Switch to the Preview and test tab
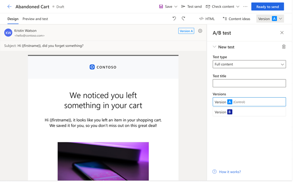The image size is (293, 182). tap(35, 19)
